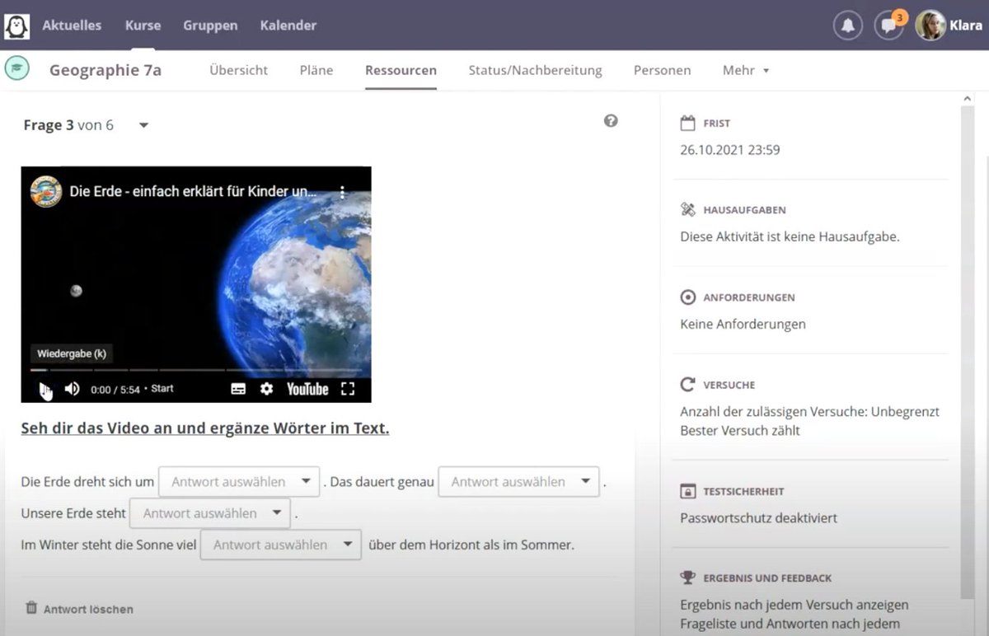Image resolution: width=989 pixels, height=636 pixels.
Task: Open the Personen tab
Action: pos(663,70)
